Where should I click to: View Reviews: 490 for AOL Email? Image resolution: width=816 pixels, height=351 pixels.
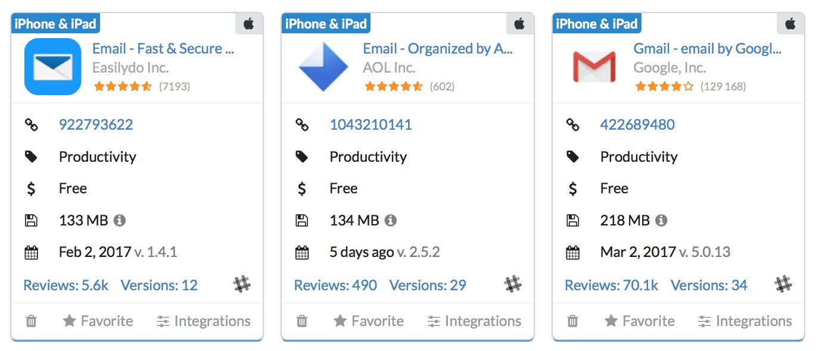[335, 286]
